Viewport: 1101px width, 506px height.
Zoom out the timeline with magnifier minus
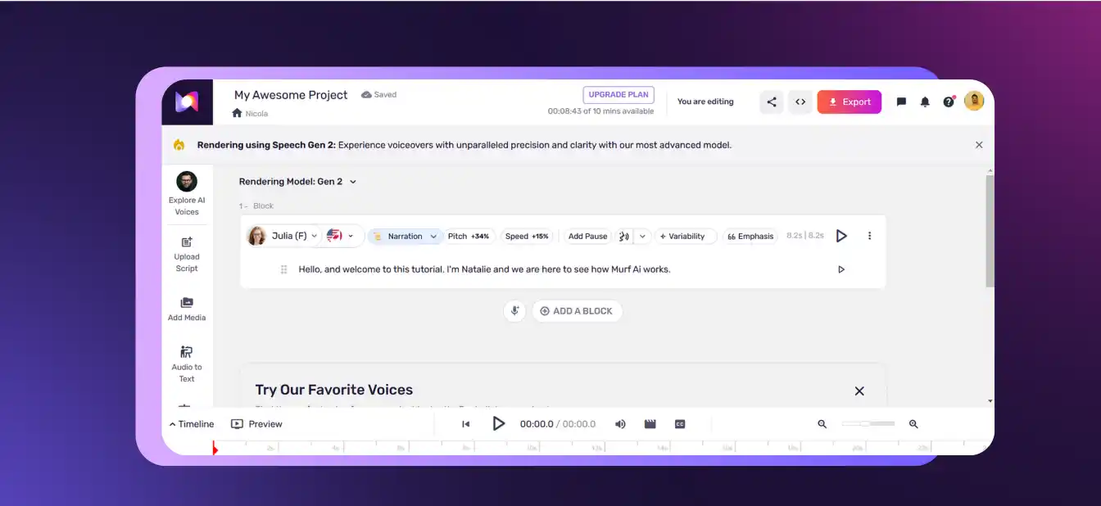[x=822, y=424]
